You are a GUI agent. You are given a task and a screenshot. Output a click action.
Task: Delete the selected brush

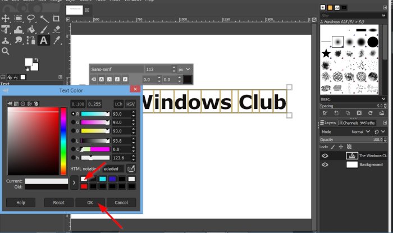tap(359, 113)
